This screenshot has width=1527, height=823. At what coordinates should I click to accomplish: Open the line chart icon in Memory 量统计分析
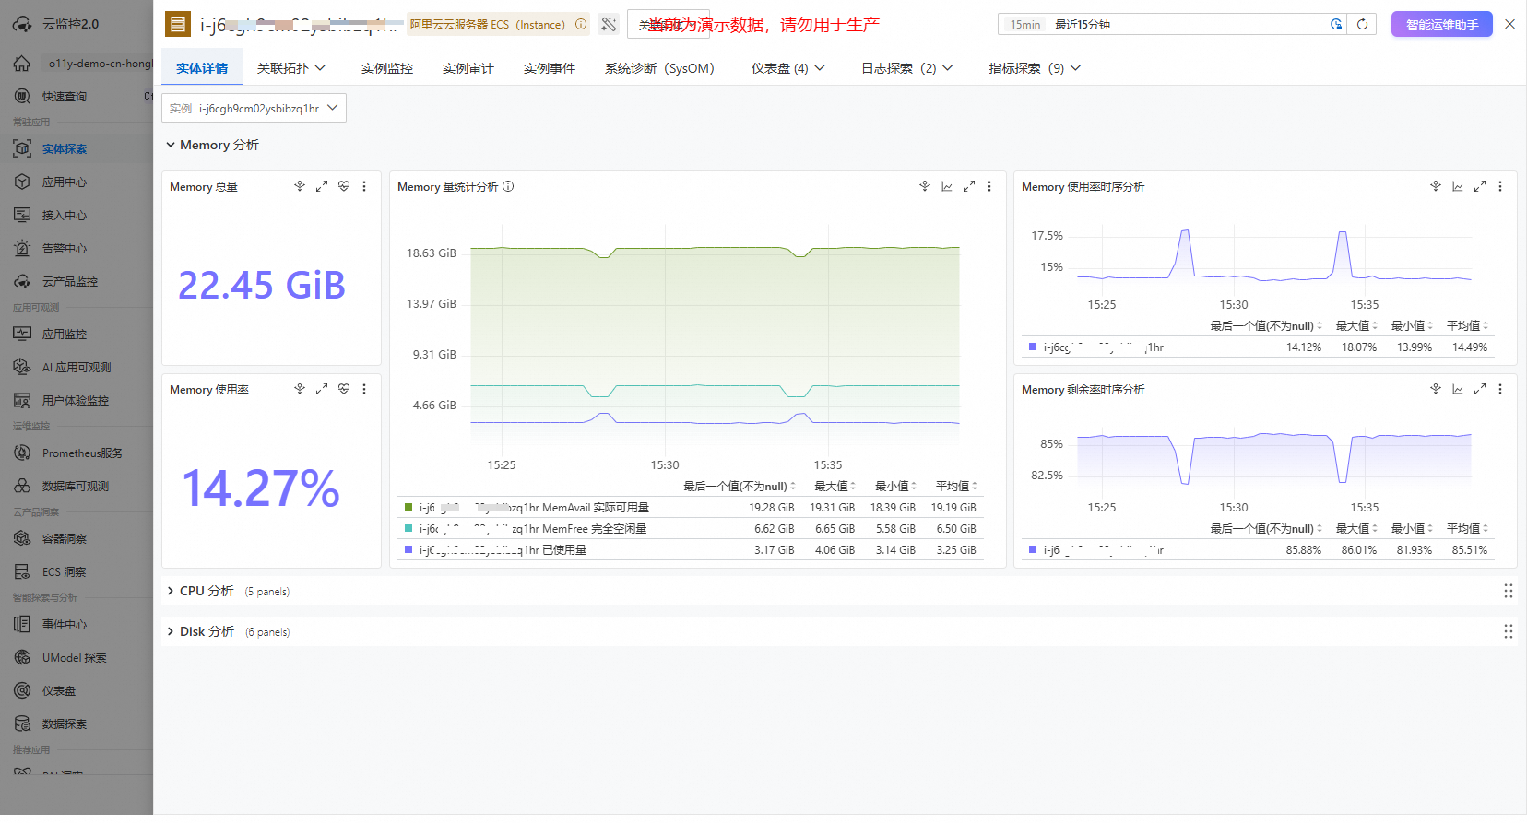pyautogui.click(x=947, y=187)
